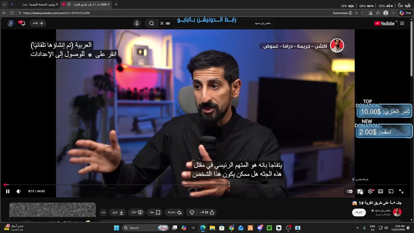Start voice search with microphone
This screenshot has height=233, width=414.
pyautogui.click(x=137, y=23)
